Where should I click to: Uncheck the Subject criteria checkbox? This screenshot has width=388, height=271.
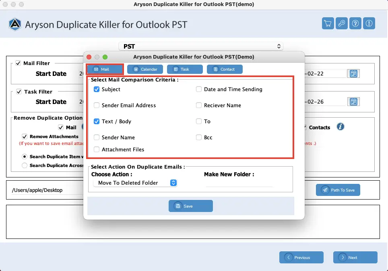pos(97,89)
